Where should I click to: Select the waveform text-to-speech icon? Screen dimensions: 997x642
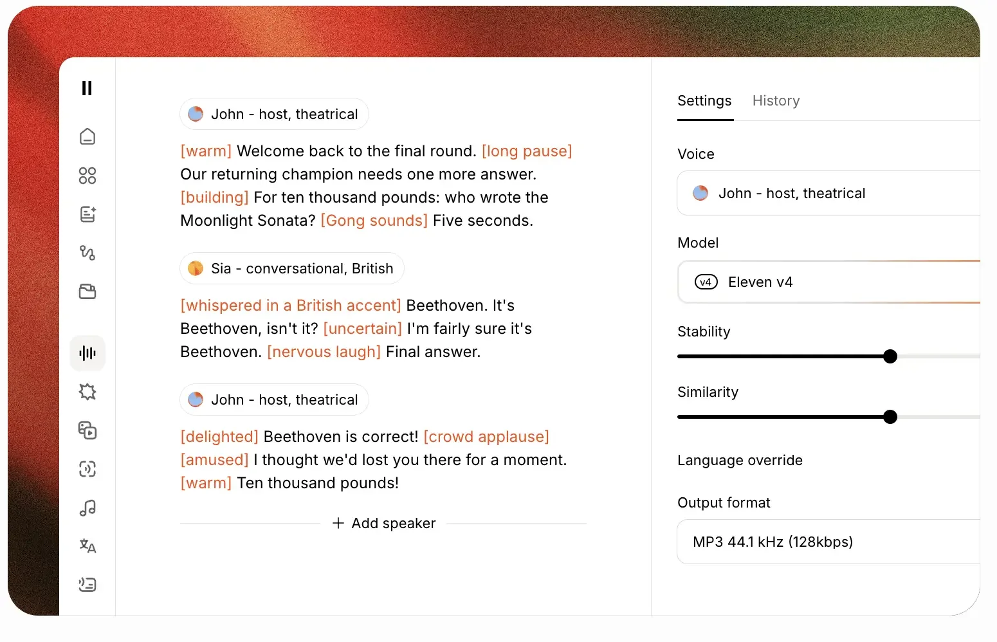pos(87,353)
